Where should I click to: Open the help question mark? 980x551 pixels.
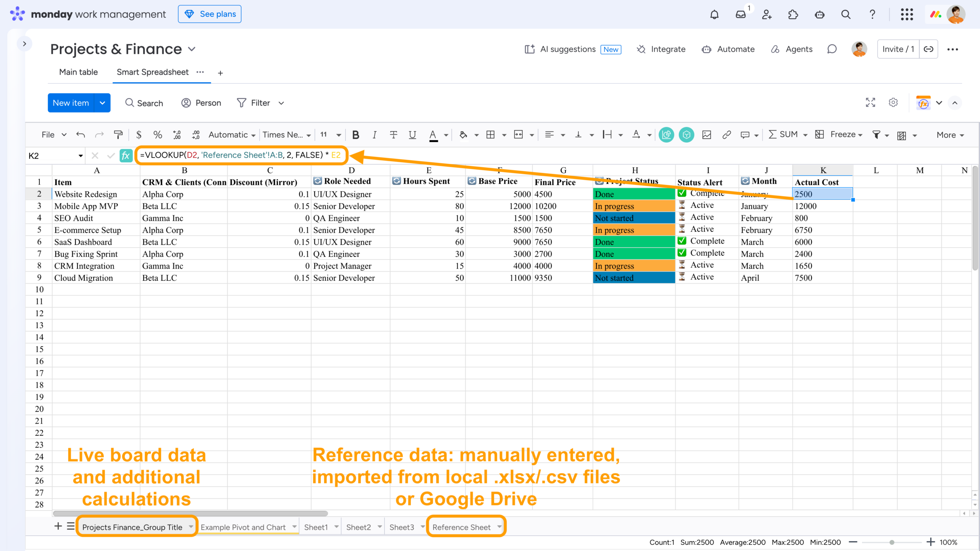pos(872,15)
